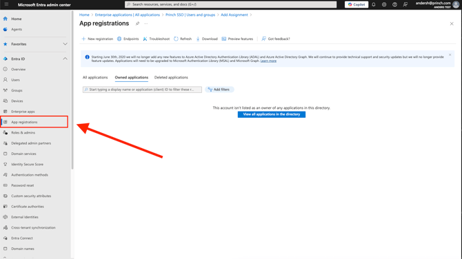The image size is (462, 259).
Task: Click the Users icon in sidebar
Action: pyautogui.click(x=6, y=80)
